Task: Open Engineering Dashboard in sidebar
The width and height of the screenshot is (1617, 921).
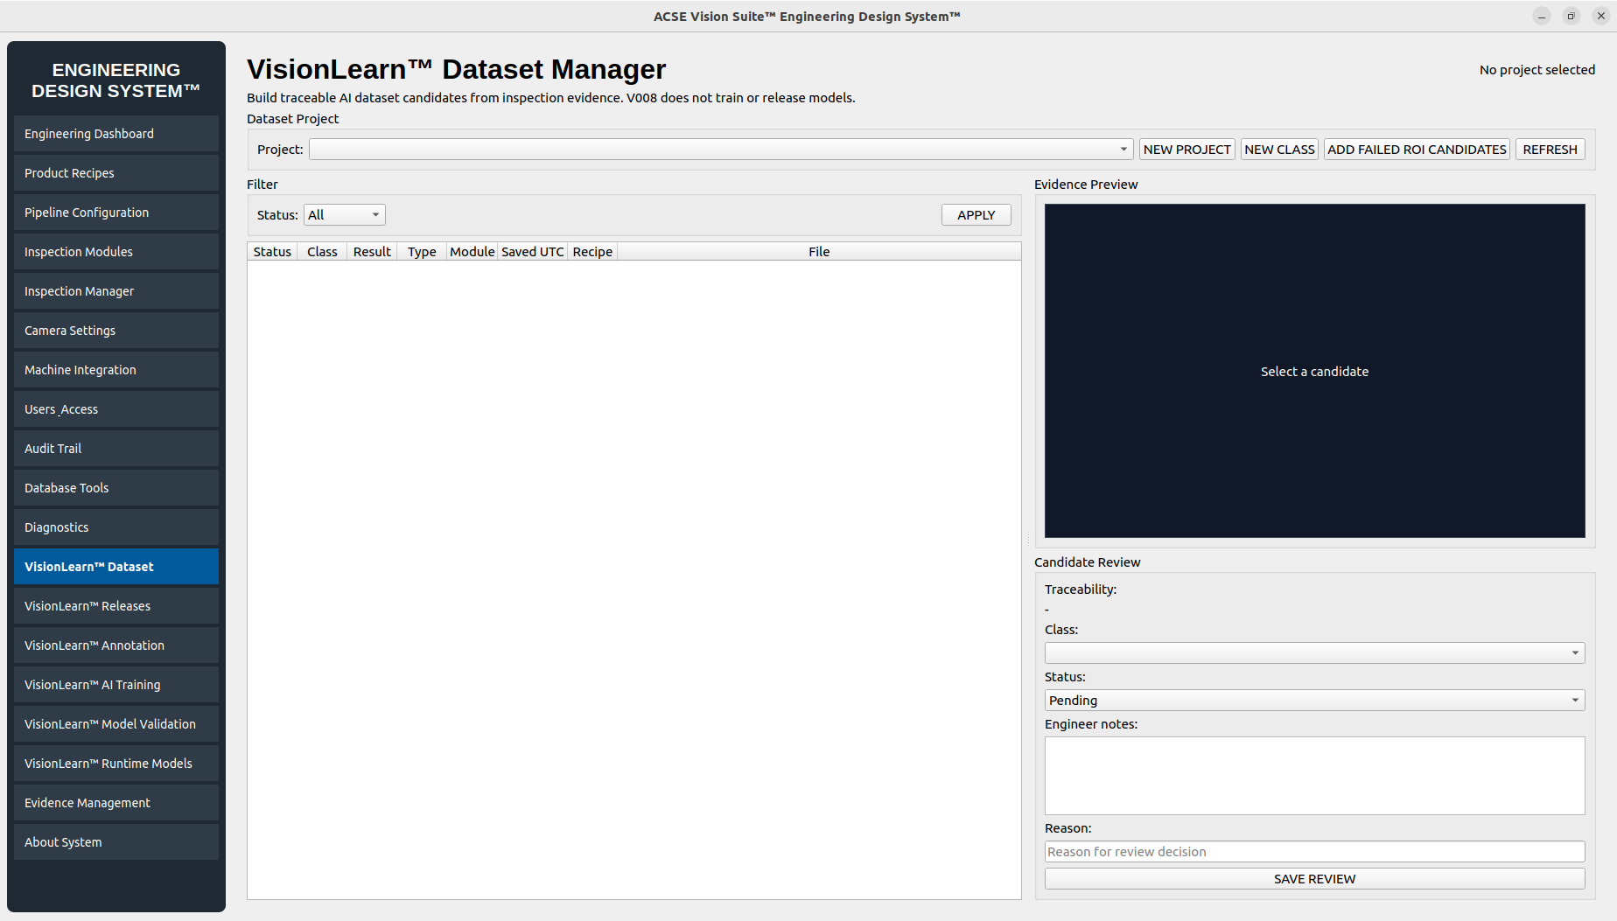Action: (x=116, y=134)
